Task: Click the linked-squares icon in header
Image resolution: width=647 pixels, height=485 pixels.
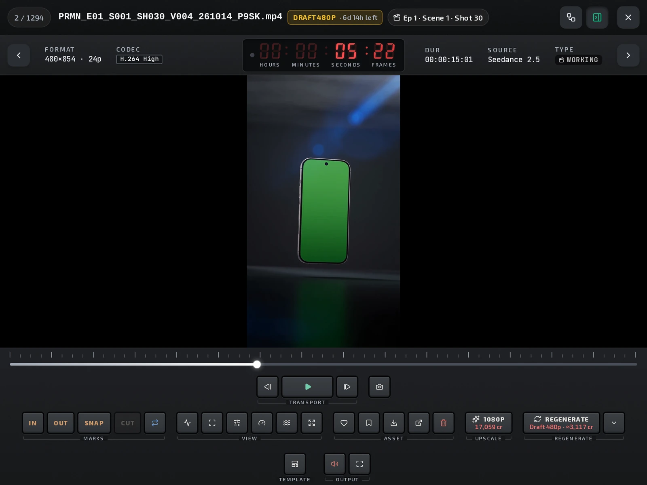Action: [x=571, y=17]
